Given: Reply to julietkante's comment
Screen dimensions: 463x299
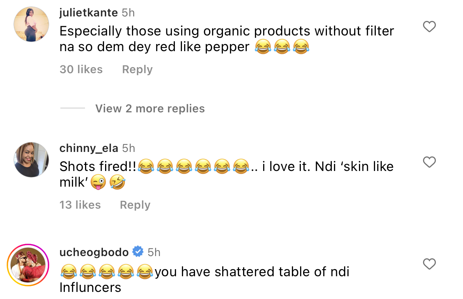Looking at the screenshot, I should click(x=137, y=69).
